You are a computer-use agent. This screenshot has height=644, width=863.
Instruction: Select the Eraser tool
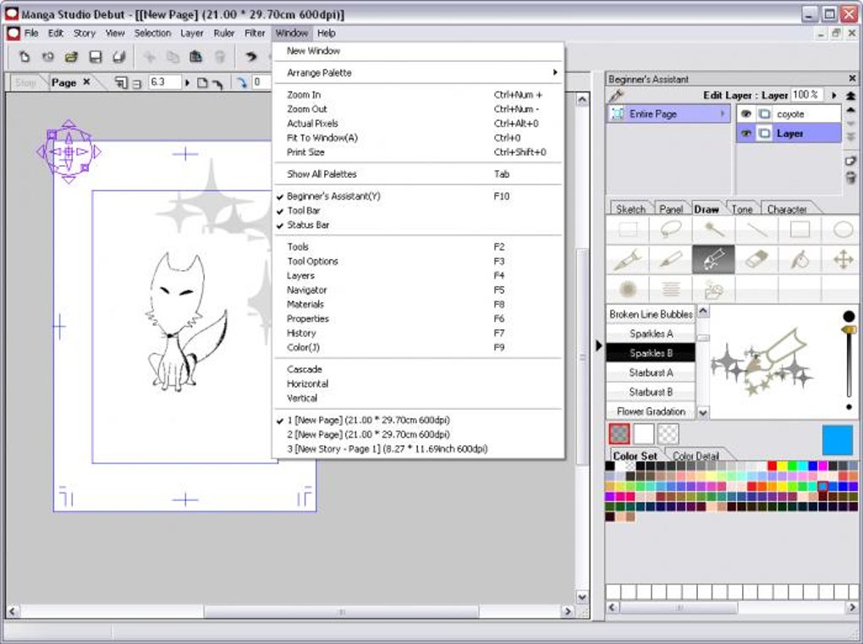[x=756, y=259]
